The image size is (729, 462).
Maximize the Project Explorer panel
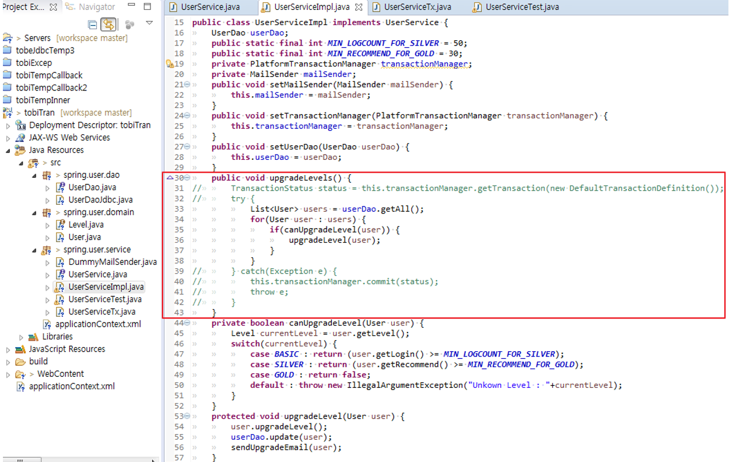[148, 6]
